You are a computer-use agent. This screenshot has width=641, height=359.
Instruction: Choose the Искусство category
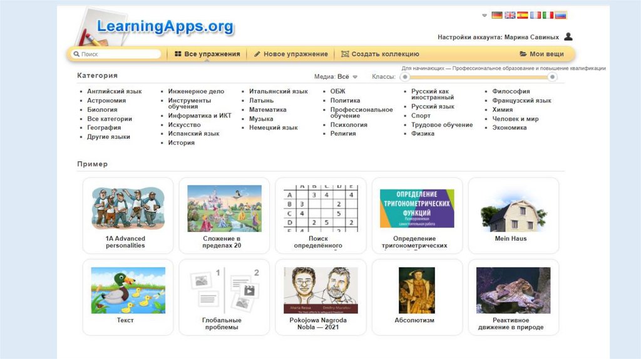(185, 125)
